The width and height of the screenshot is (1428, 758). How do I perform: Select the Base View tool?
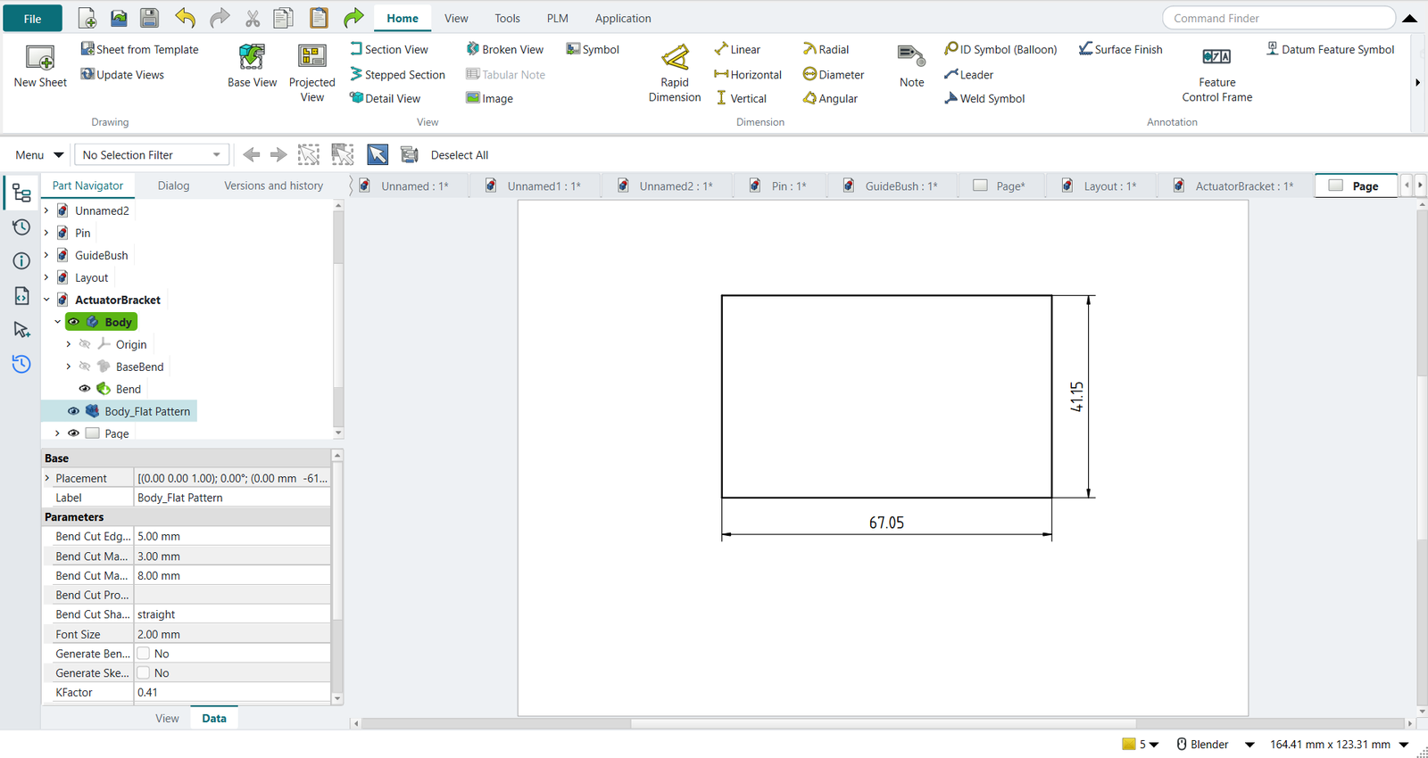coord(252,66)
